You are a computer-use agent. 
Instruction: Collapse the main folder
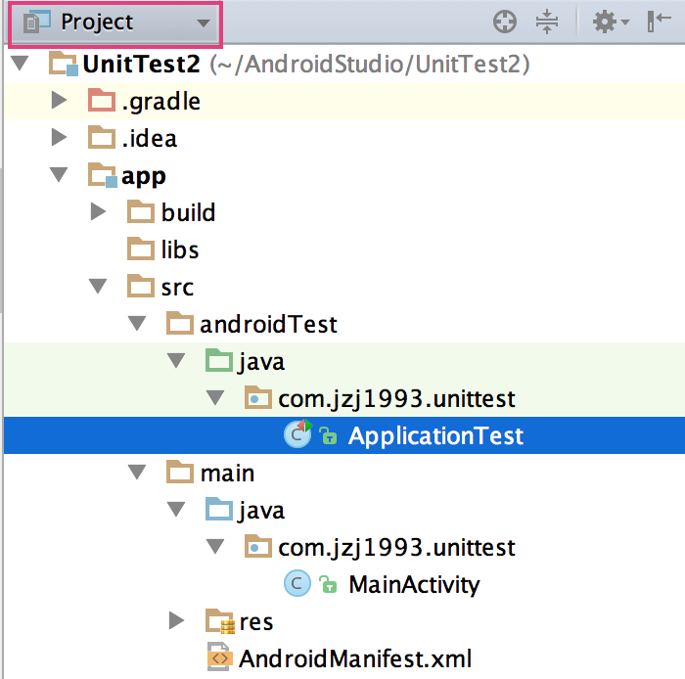pos(137,472)
